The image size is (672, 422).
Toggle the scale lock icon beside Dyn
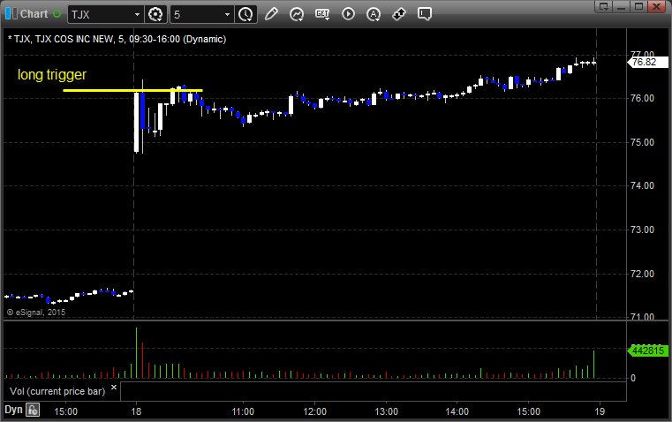[33, 410]
